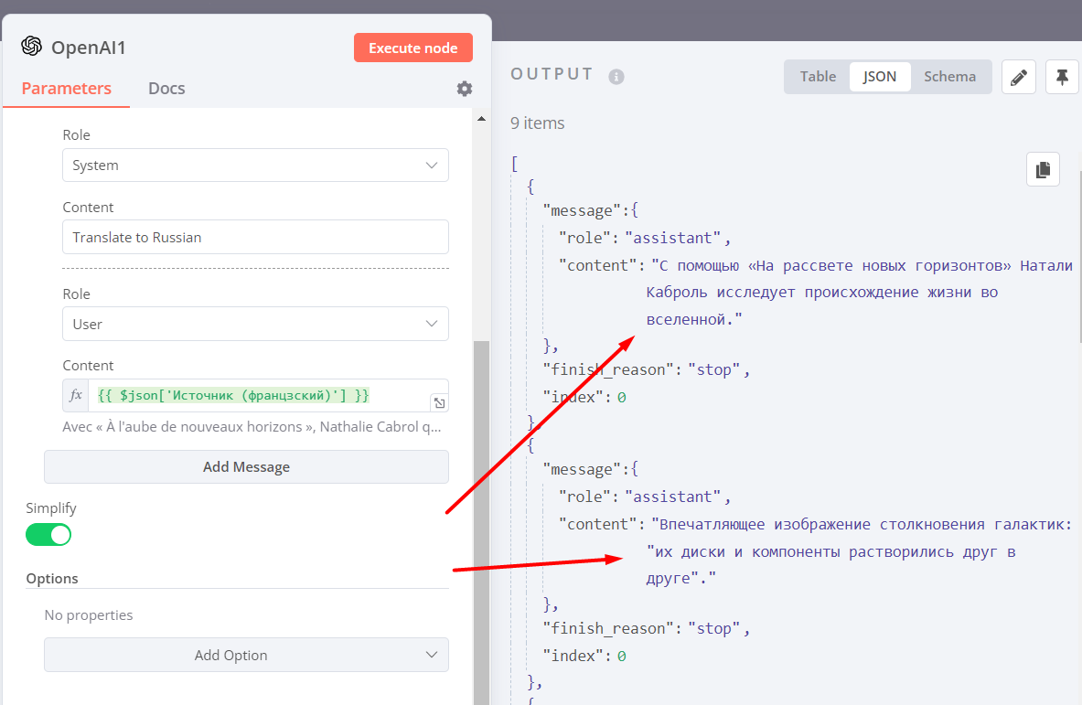Click the output info icon
Screen dimensions: 1082x705
(x=616, y=77)
